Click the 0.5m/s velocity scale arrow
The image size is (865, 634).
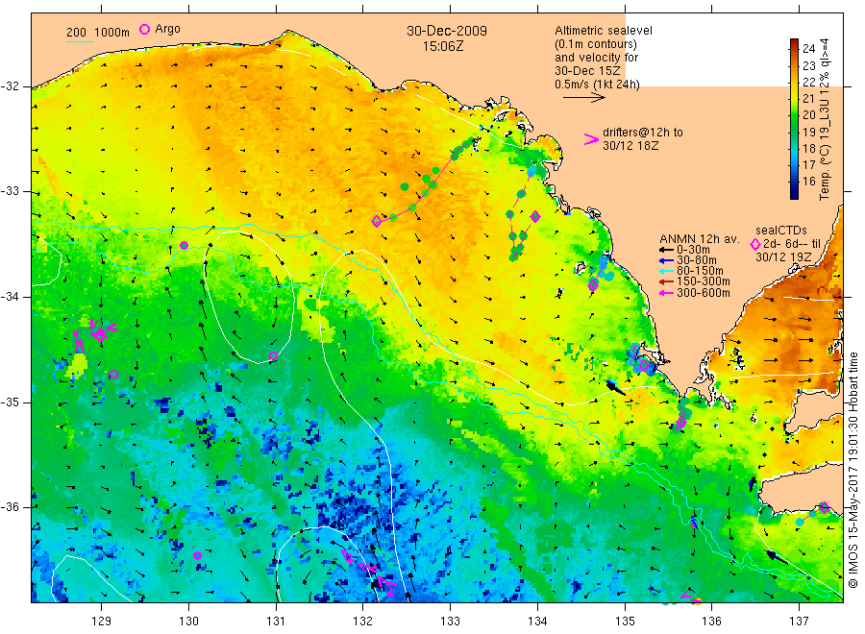(x=584, y=98)
